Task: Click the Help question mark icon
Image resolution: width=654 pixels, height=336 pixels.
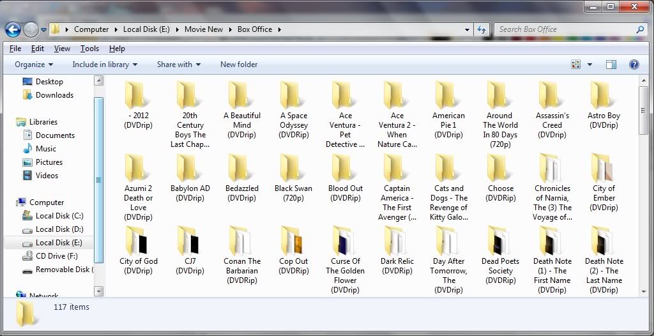Action: (634, 65)
